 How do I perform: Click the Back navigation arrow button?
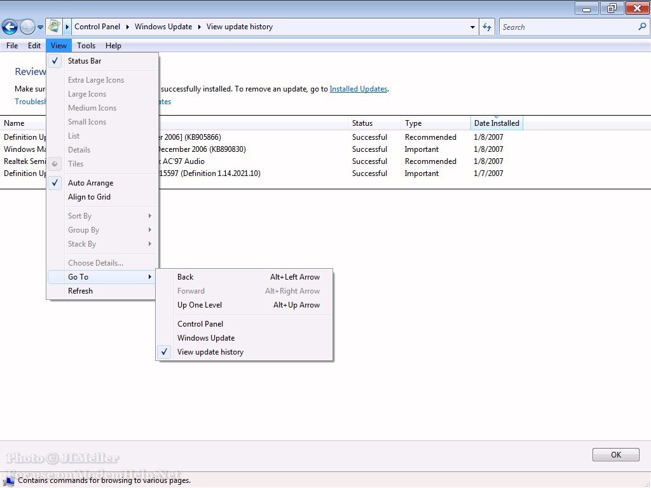[x=10, y=27]
